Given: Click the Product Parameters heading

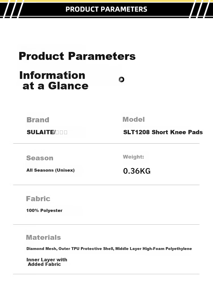Looking at the screenshot, I should (x=77, y=56).
